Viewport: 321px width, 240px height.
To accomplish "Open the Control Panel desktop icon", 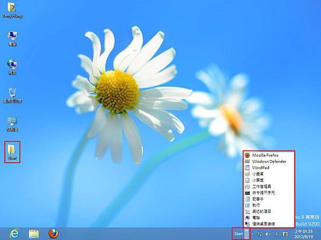I will 12,124.
